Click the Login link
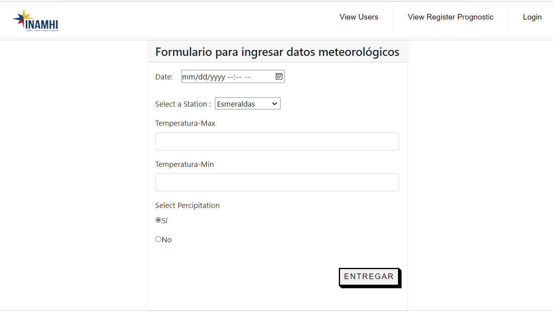Screen dimensions: 553x319 pyautogui.click(x=532, y=17)
